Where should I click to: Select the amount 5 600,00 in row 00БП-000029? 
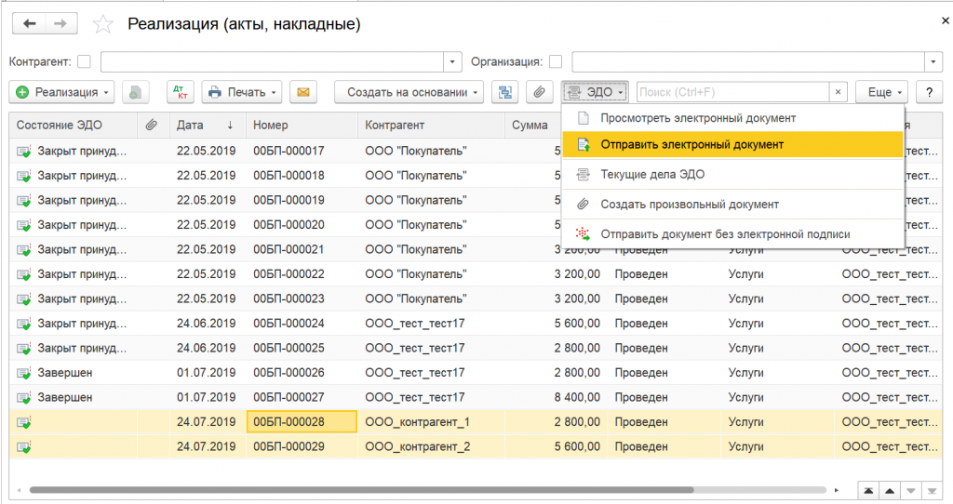[577, 447]
